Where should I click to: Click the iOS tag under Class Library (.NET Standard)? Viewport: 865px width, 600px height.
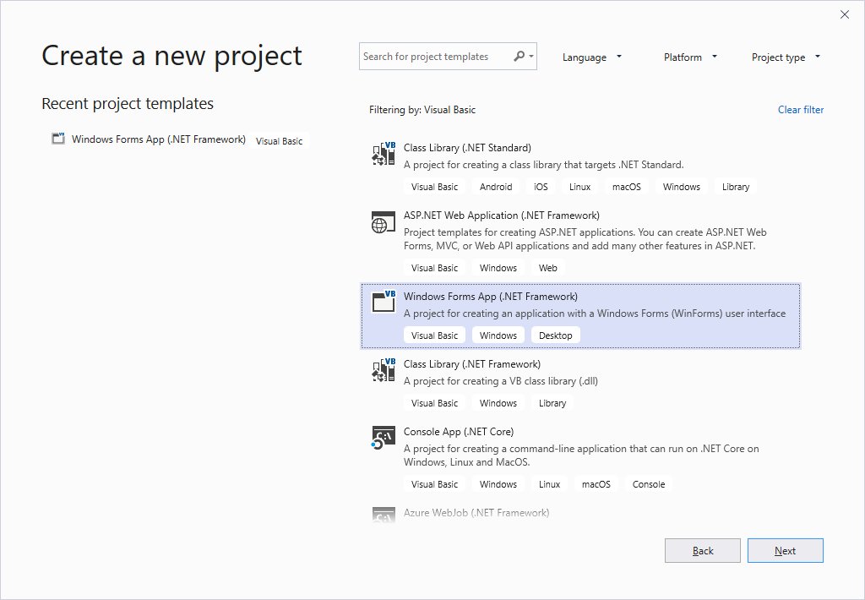541,187
